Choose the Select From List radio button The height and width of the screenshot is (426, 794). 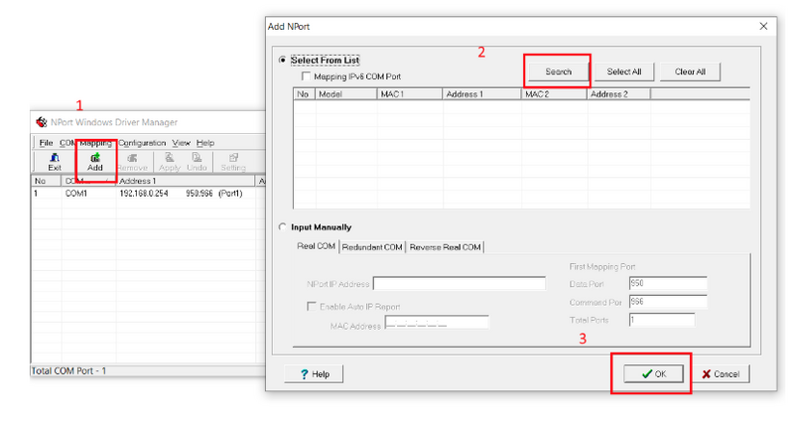pos(283,60)
